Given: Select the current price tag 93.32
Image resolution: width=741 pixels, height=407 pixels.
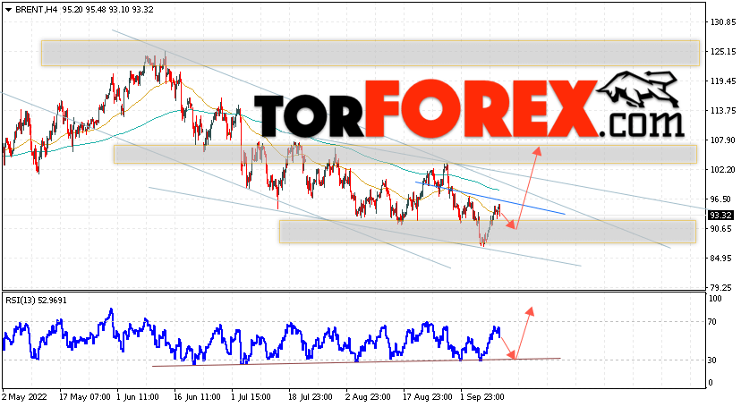Looking at the screenshot, I should pos(721,216).
